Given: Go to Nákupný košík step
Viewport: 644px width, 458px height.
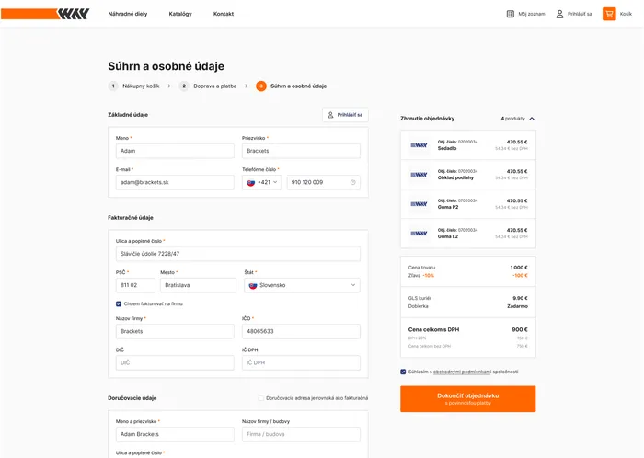Looking at the screenshot, I should [x=141, y=86].
